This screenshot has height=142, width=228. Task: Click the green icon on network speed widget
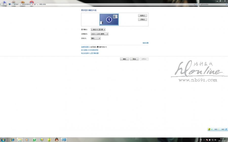click(x=209, y=129)
